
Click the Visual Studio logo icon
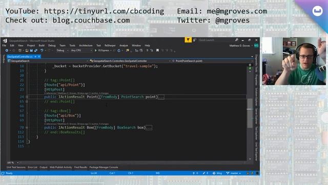5,41
